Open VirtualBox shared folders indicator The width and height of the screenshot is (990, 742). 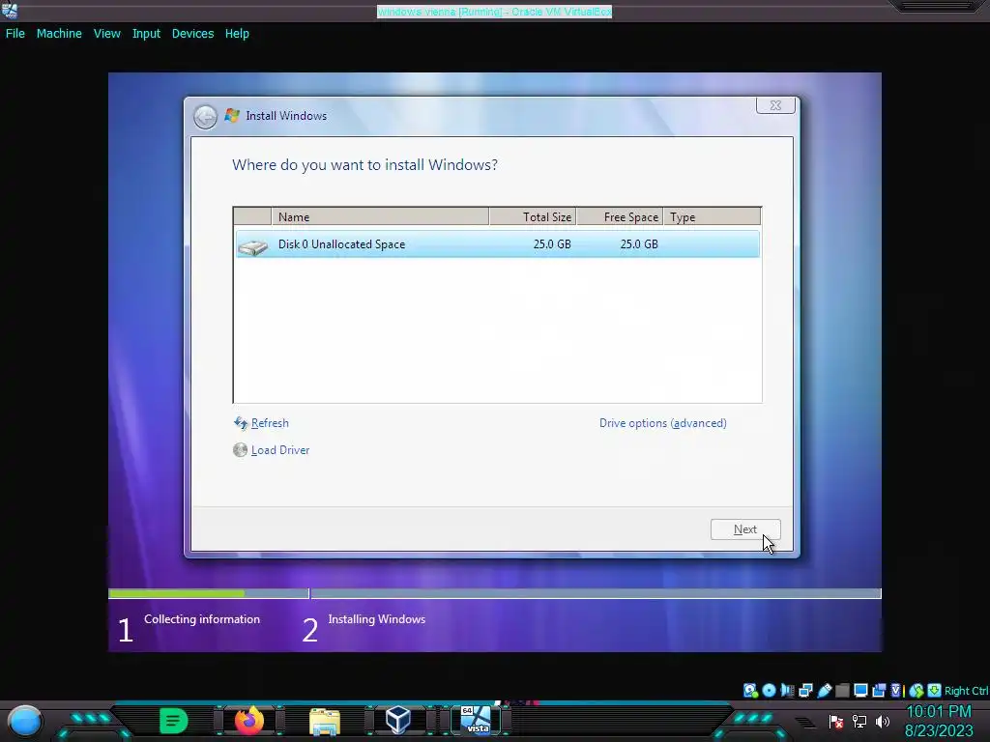[842, 690]
